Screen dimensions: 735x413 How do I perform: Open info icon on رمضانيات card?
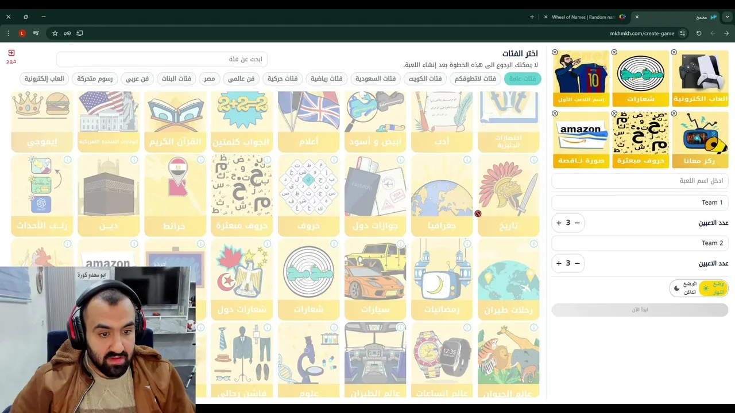[467, 244]
